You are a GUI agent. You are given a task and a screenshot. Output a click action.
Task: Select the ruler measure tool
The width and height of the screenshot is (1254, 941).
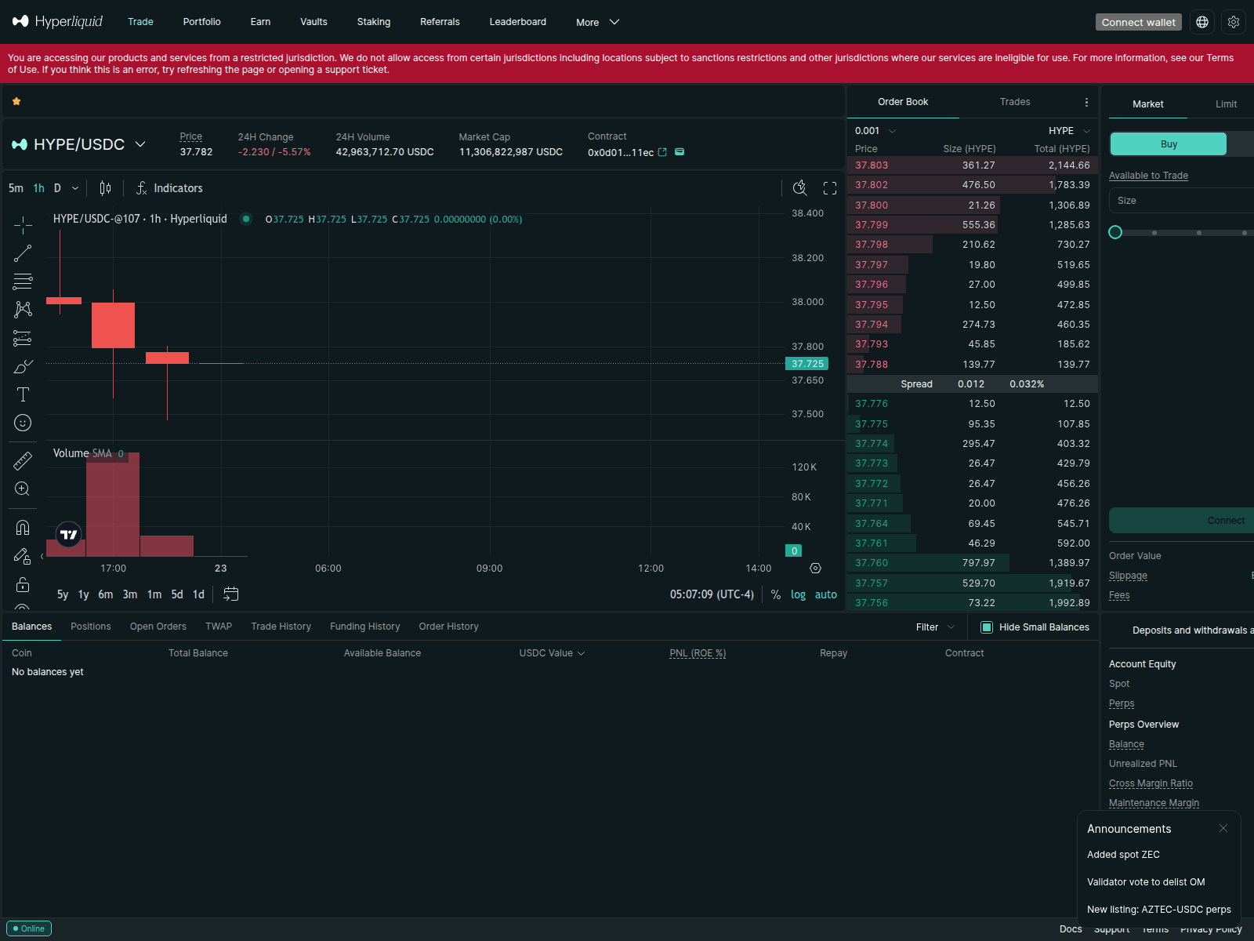click(x=23, y=461)
